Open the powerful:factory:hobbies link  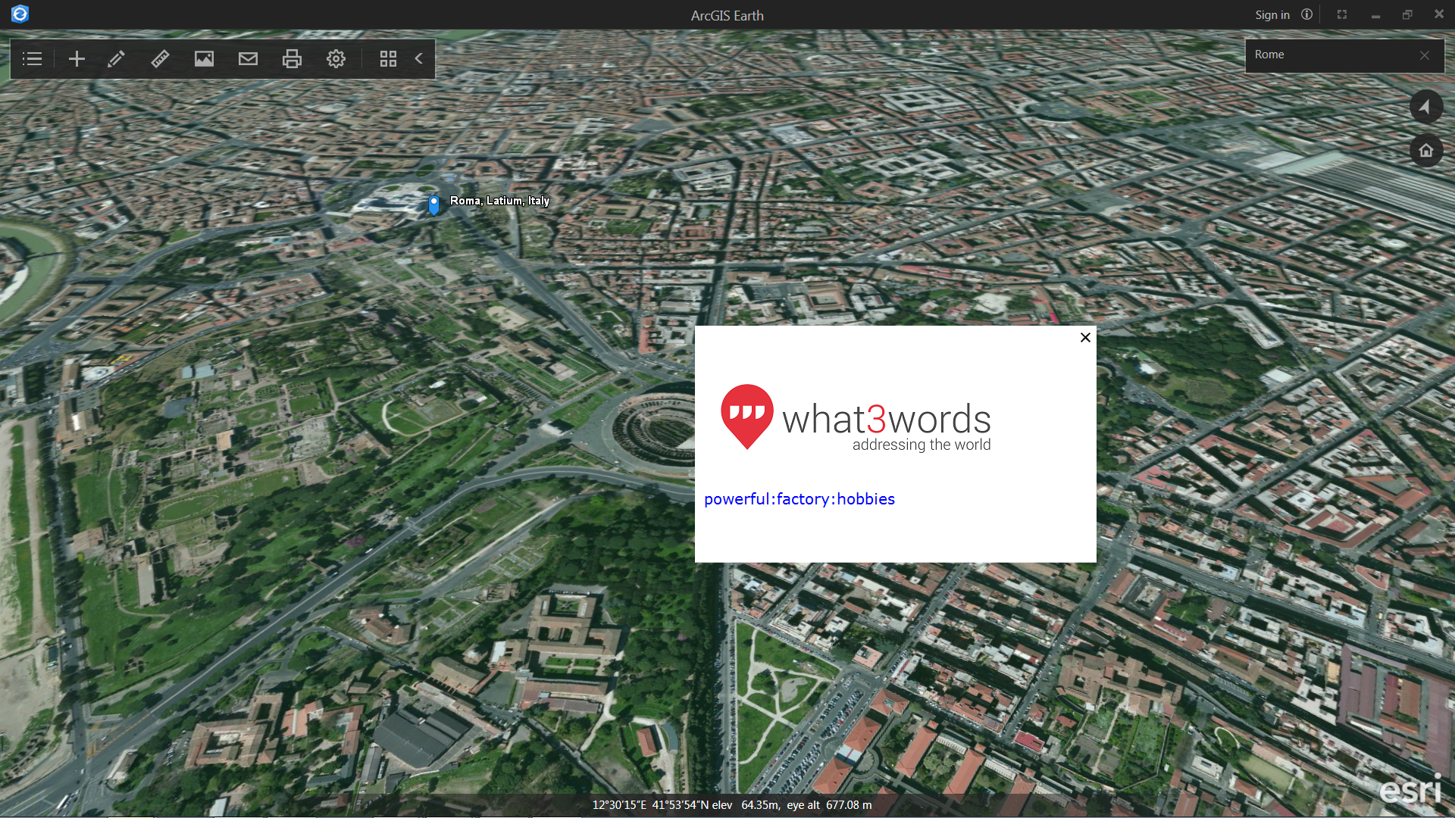coord(799,499)
